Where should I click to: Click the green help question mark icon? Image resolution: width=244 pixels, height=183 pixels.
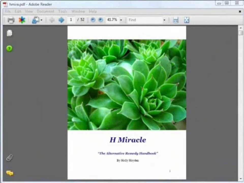[x=9, y=49]
